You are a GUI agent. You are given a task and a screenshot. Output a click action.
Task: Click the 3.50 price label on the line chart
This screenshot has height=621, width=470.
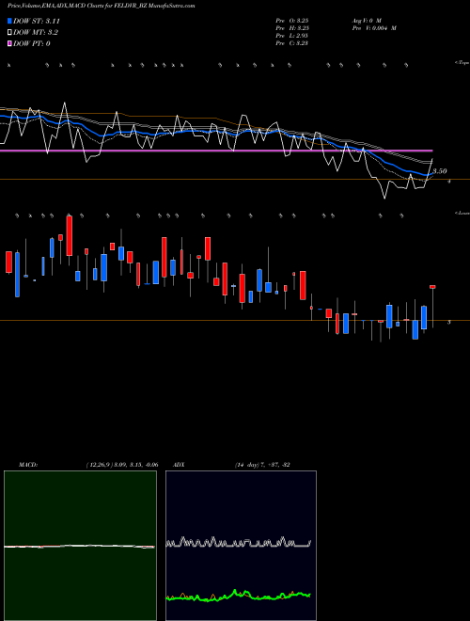pyautogui.click(x=440, y=171)
